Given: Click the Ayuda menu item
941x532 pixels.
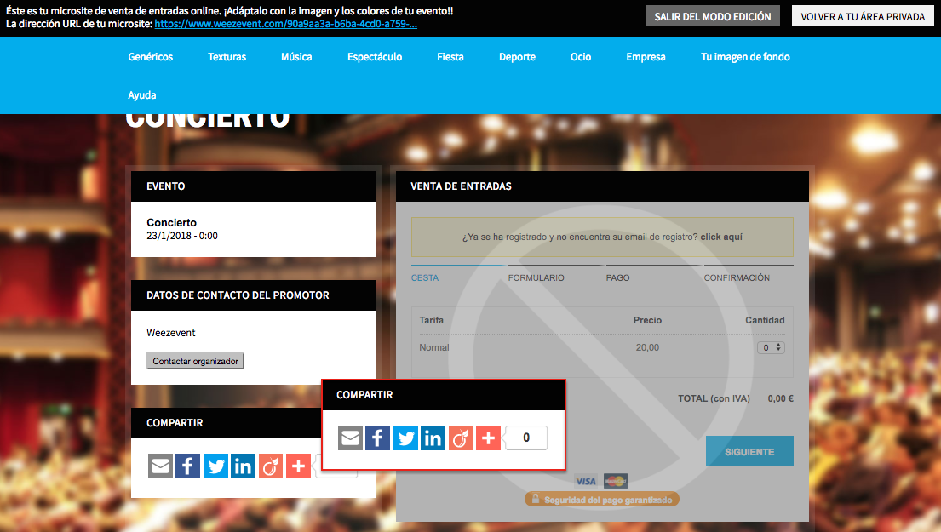Looking at the screenshot, I should pyautogui.click(x=142, y=95).
